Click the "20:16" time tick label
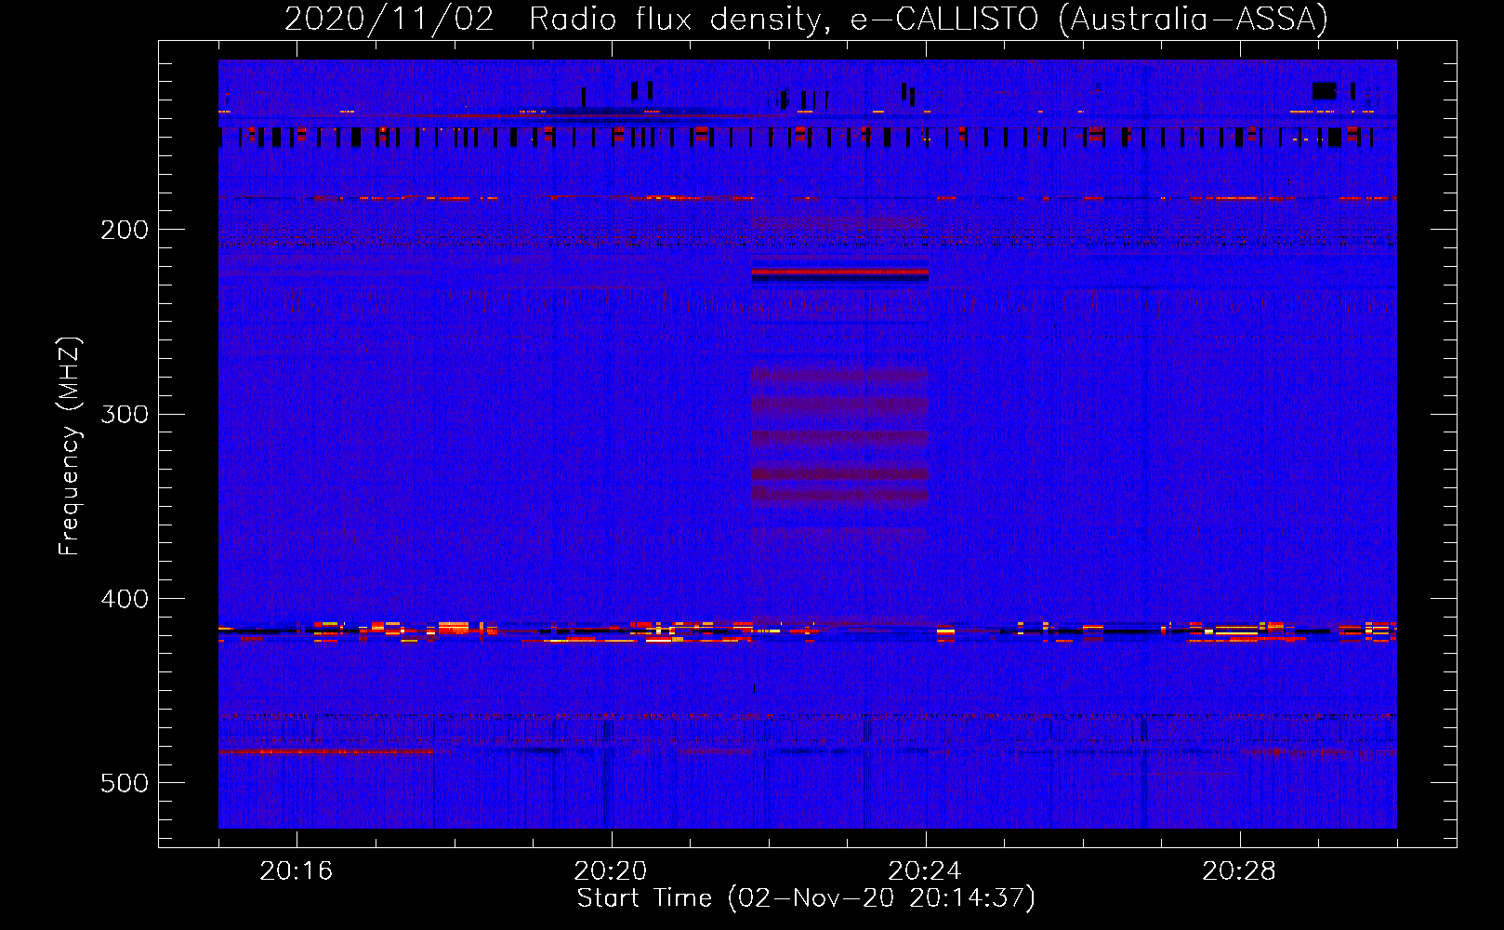This screenshot has height=930, width=1504. coord(296,871)
